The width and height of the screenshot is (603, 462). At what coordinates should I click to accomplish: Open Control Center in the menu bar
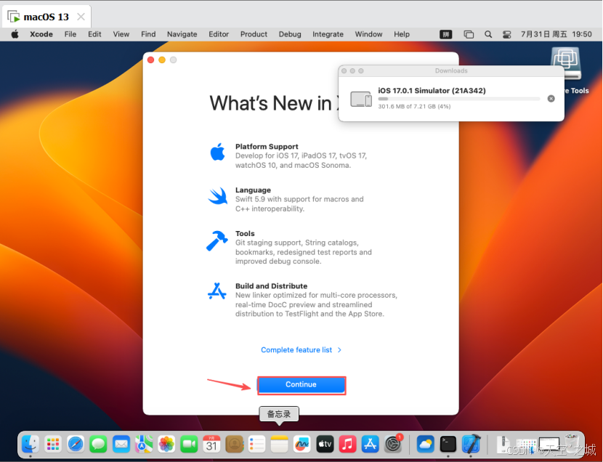pos(507,35)
